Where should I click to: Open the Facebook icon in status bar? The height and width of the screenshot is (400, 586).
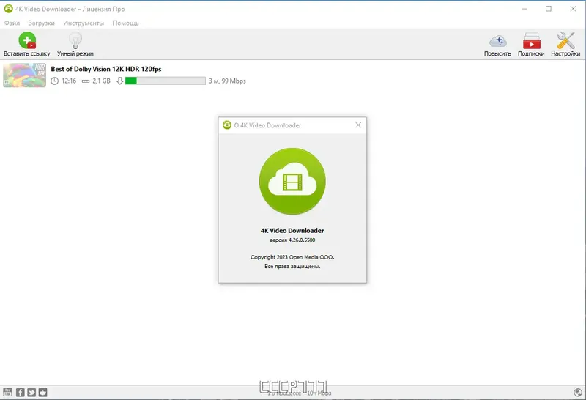coord(21,392)
